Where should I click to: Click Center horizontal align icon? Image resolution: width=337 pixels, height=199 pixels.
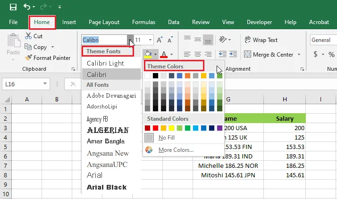197,54
